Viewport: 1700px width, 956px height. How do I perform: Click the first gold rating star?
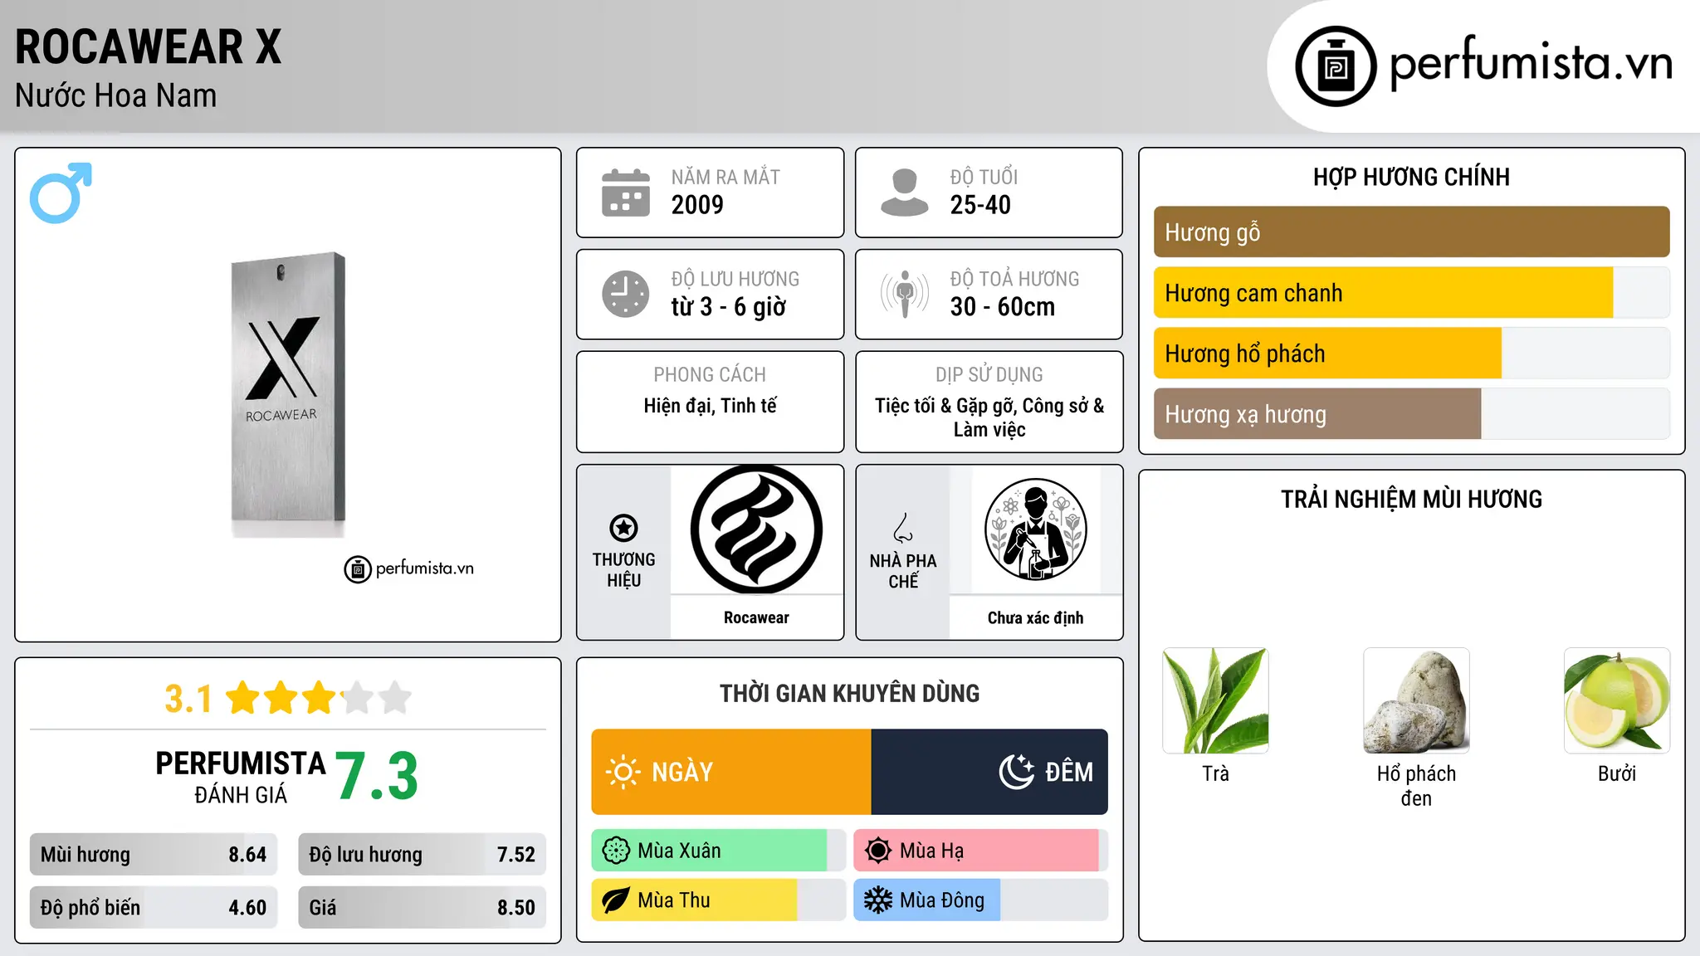(x=243, y=698)
